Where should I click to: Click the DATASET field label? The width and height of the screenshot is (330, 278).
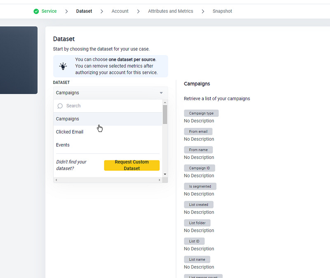click(61, 82)
